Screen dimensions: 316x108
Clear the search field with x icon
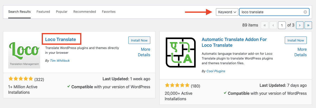coord(305,12)
